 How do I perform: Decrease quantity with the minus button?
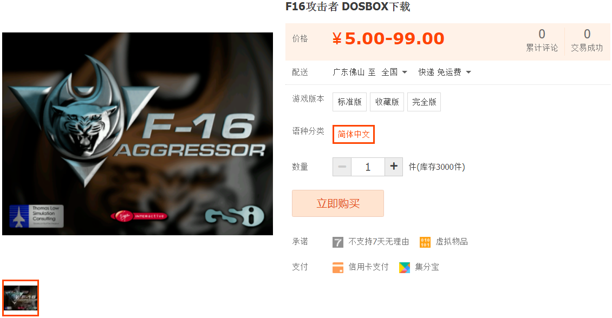pyautogui.click(x=342, y=167)
